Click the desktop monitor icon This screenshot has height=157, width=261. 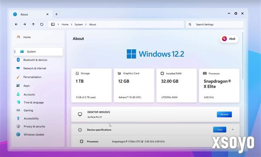80,114
